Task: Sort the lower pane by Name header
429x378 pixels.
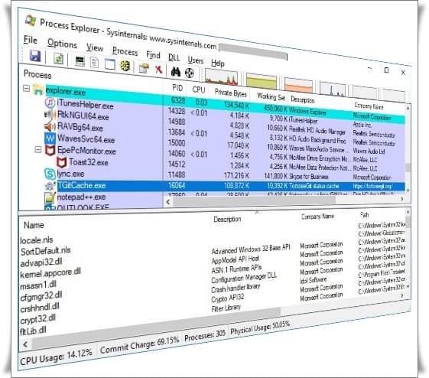Action: [x=34, y=225]
